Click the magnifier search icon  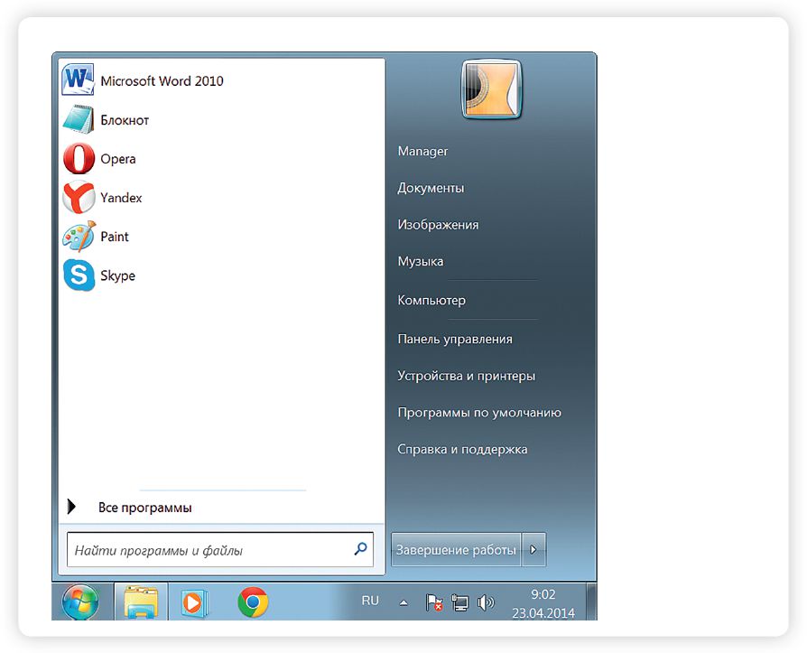tap(360, 549)
